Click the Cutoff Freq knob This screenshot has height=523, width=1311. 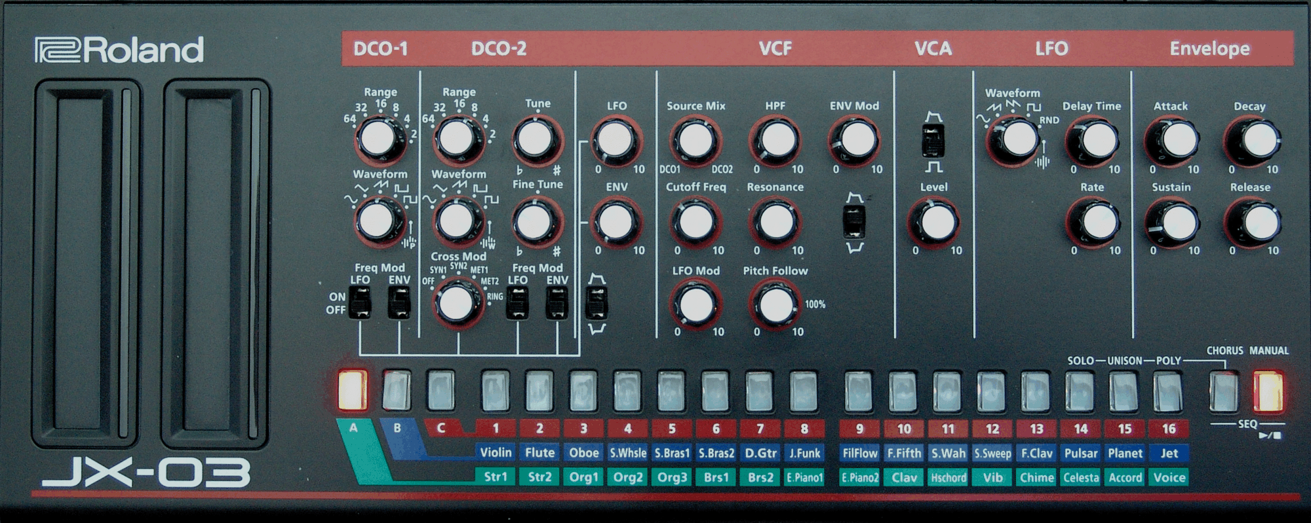point(695,221)
